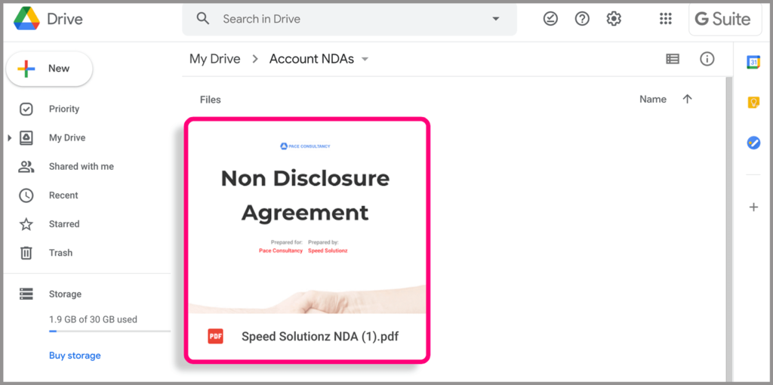773x385 pixels.
Task: Open Google Keep side panel
Action: click(753, 102)
